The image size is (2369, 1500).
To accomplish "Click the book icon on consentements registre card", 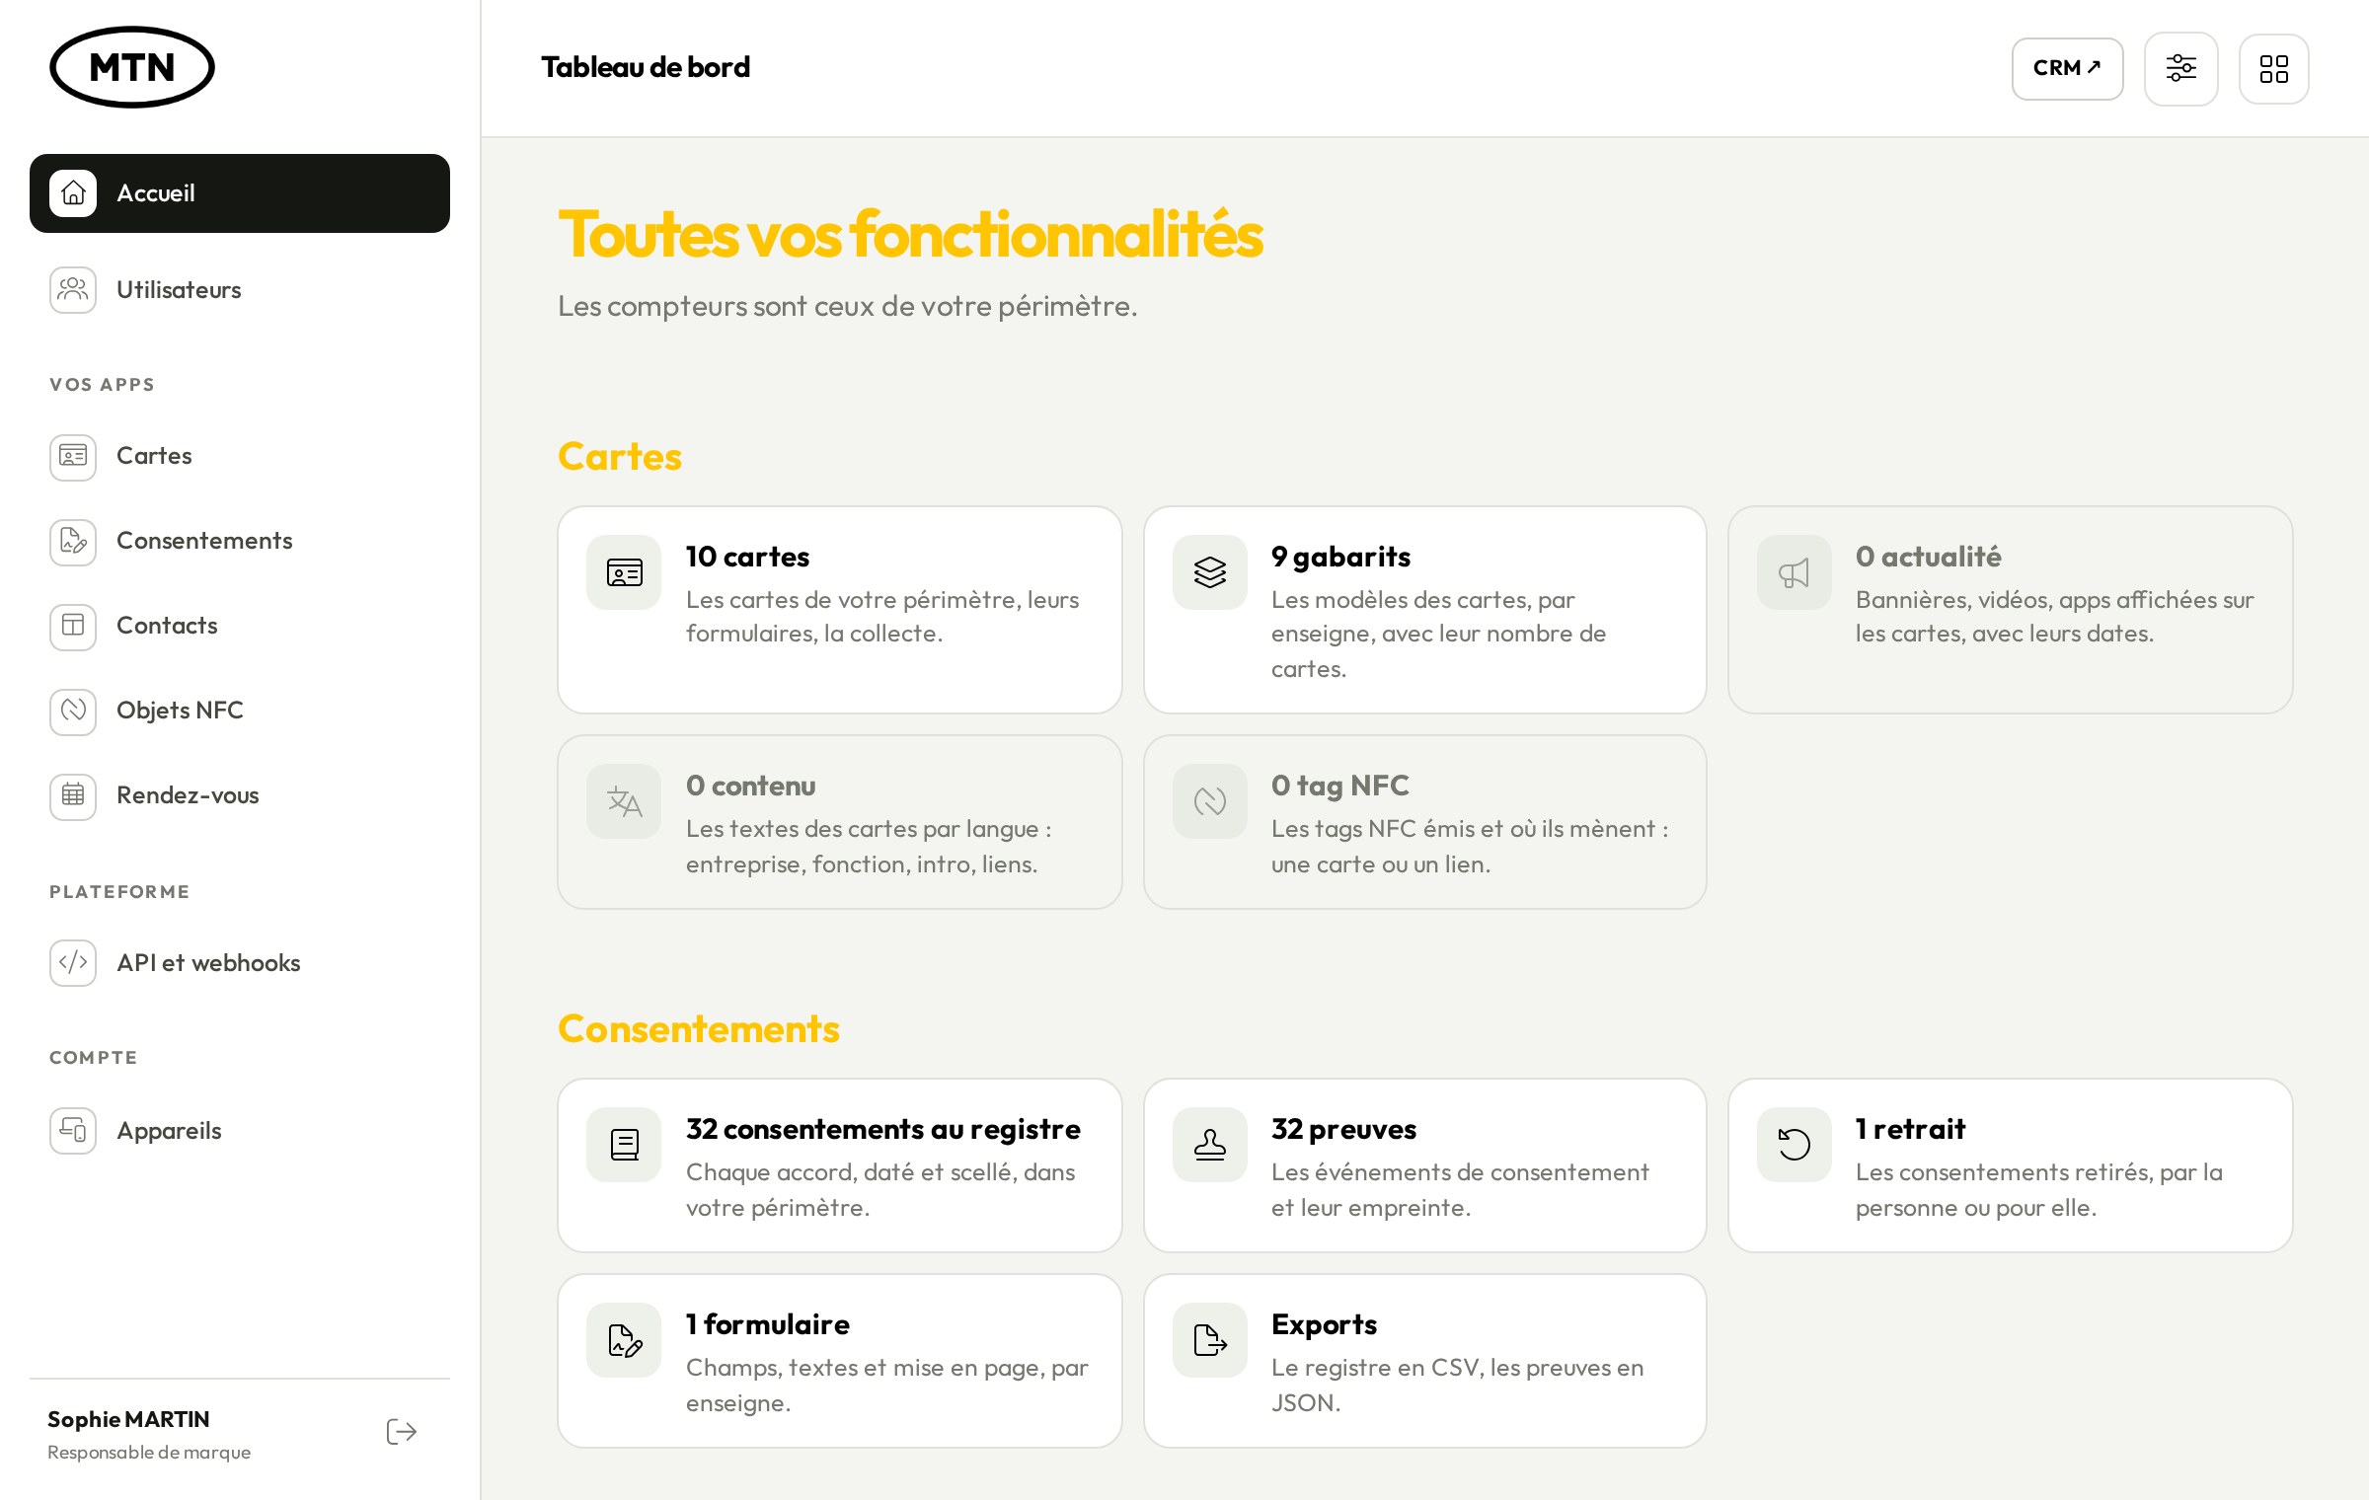I will [624, 1145].
